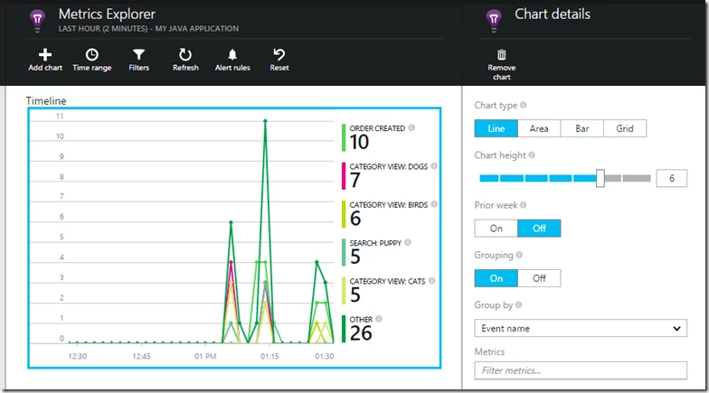Screen dimensions: 709x393
Task: Turn Prior week On
Action: (x=496, y=228)
